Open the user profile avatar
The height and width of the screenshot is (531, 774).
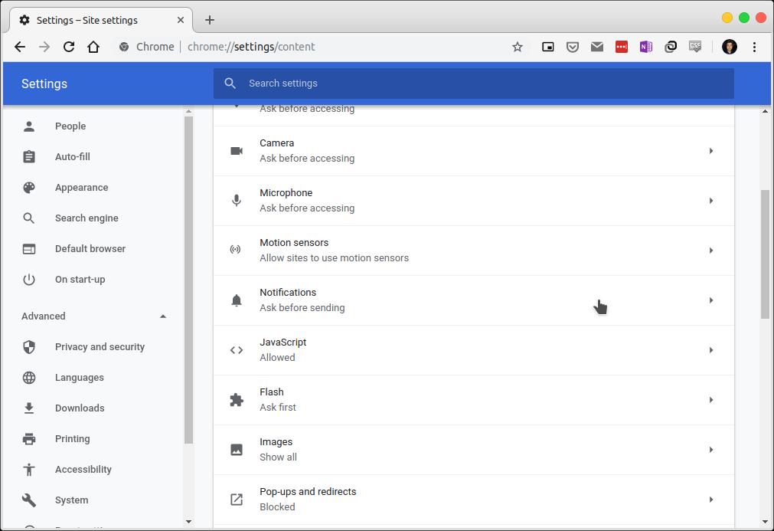pos(730,47)
